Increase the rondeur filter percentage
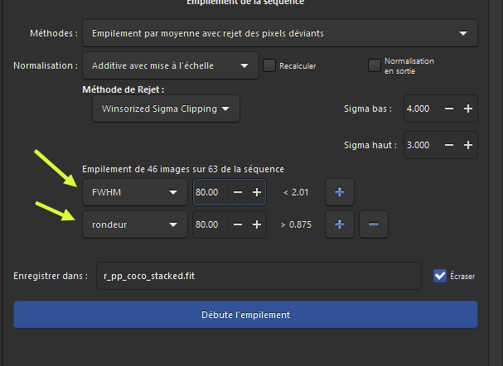 click(257, 224)
